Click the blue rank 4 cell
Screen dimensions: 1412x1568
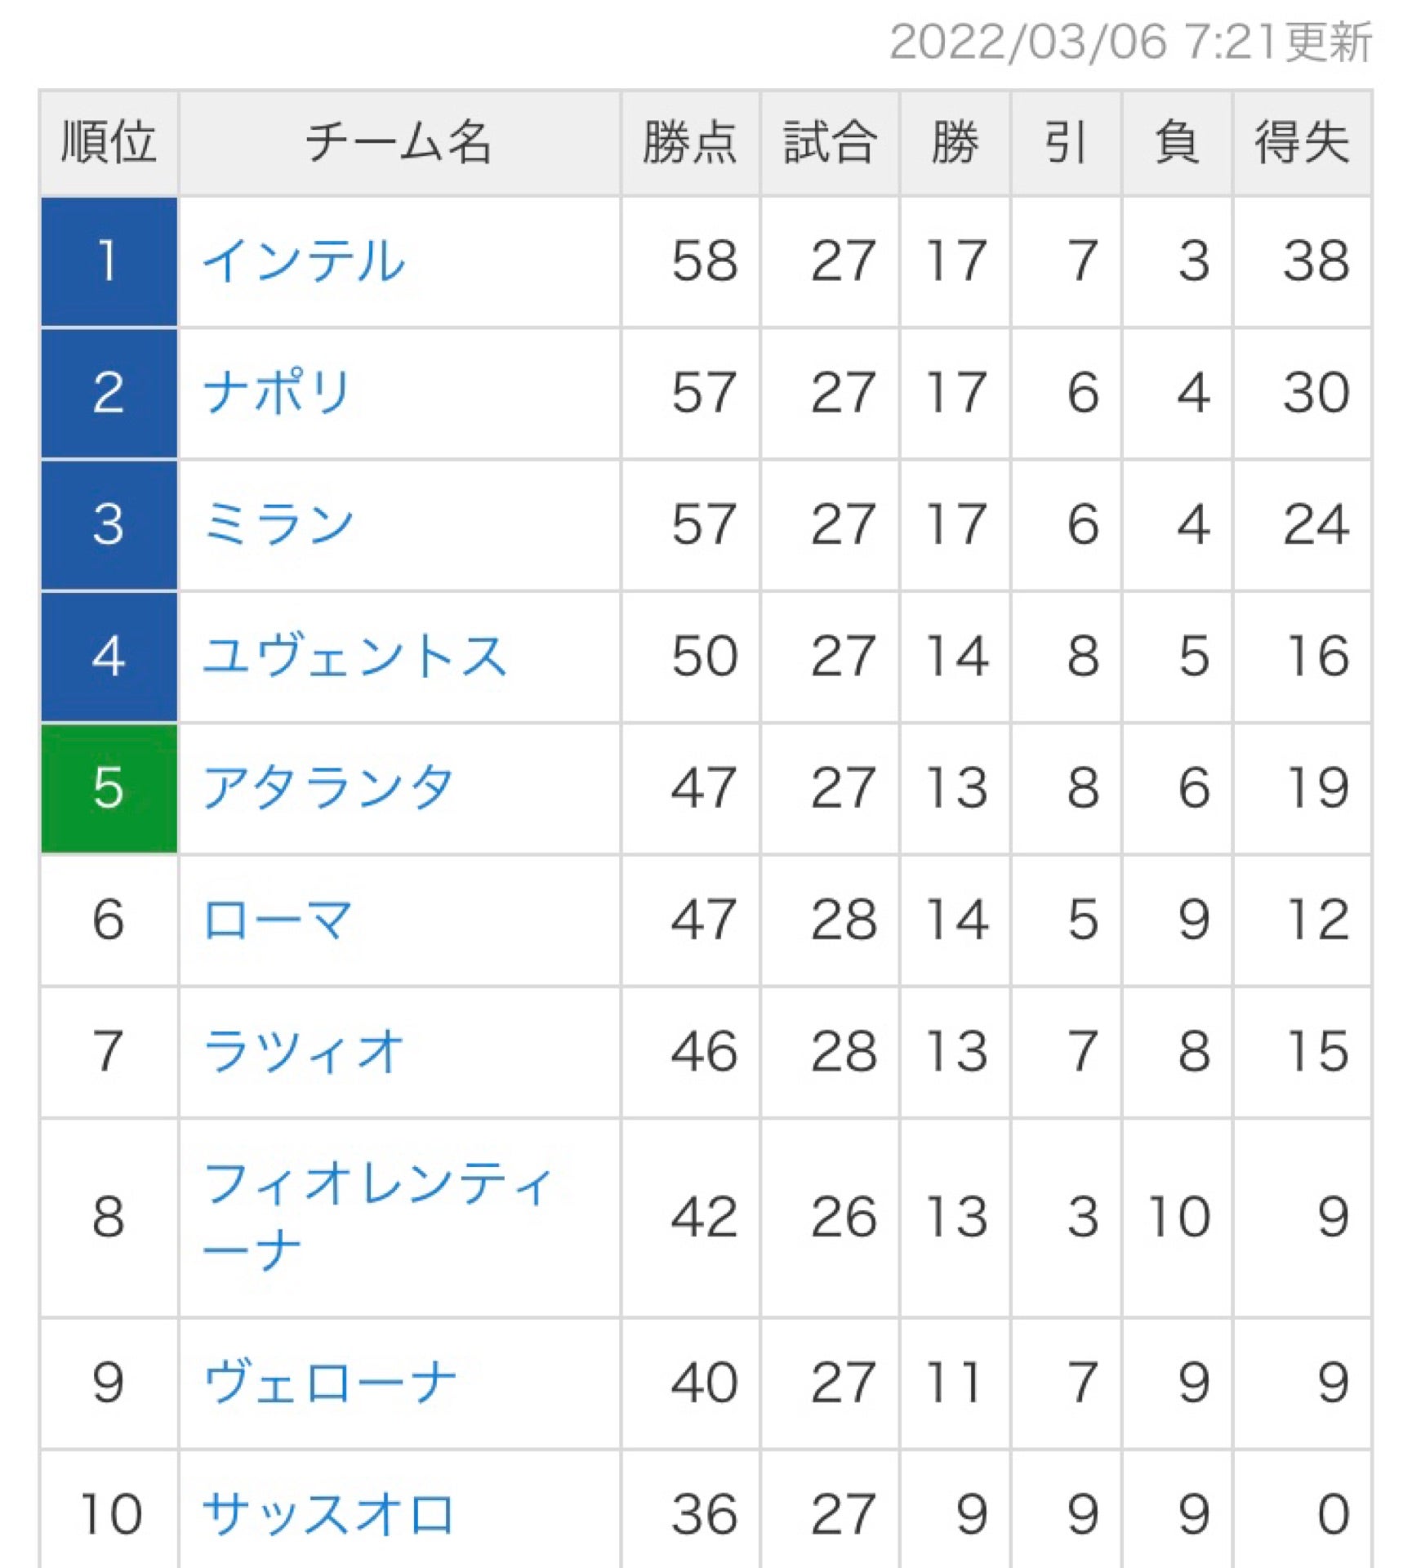pos(109,657)
